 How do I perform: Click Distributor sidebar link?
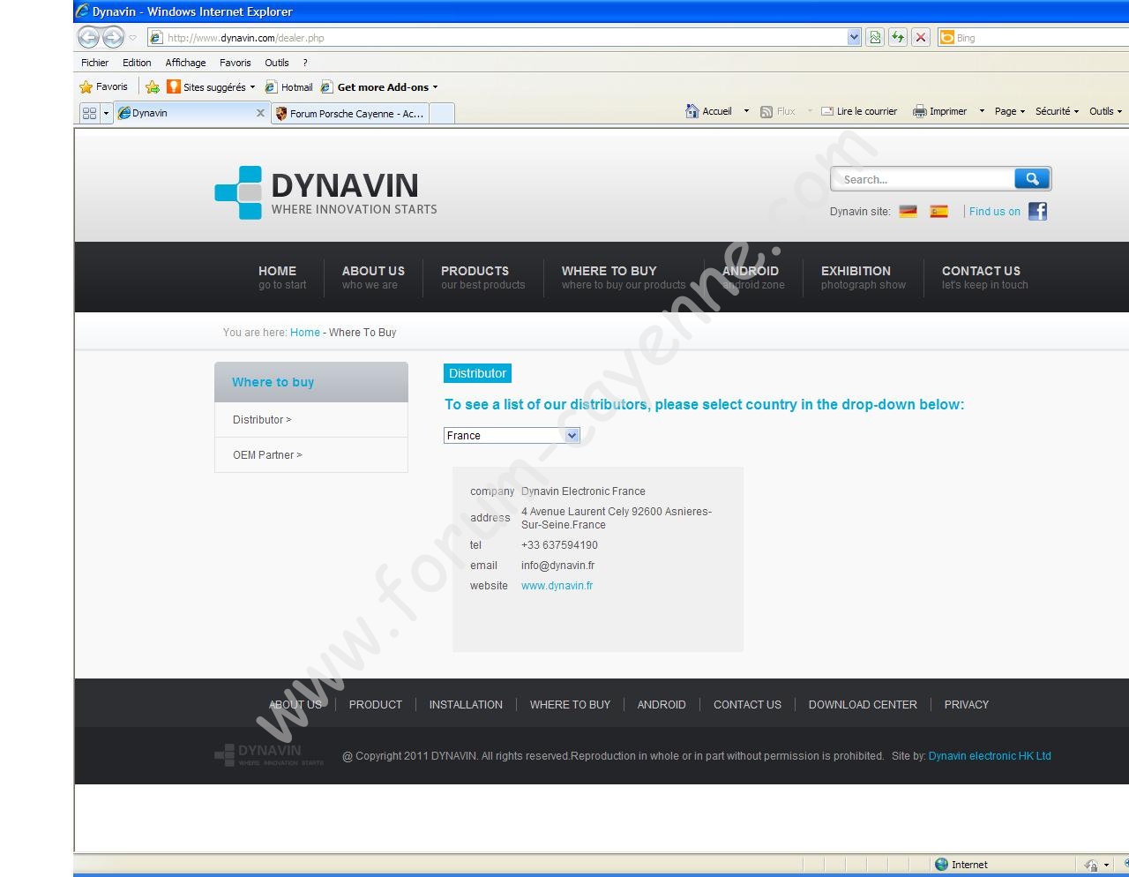262,420
